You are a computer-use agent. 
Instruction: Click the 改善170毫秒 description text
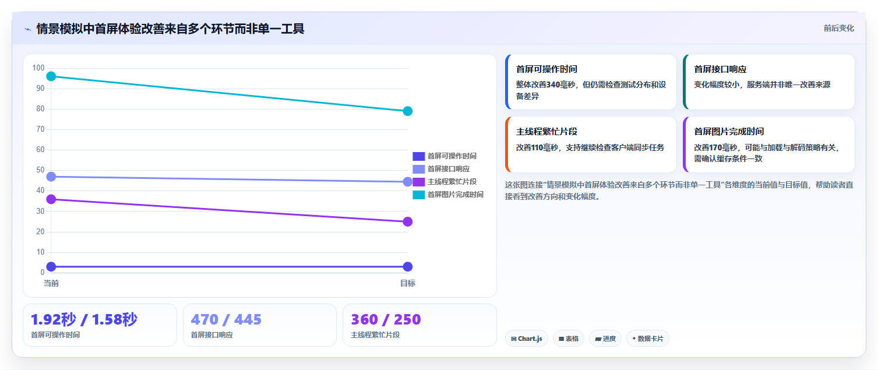(767, 153)
